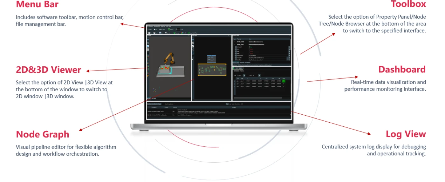
Task: Select the dashboard 'new page' tab
Action: (x=238, y=68)
